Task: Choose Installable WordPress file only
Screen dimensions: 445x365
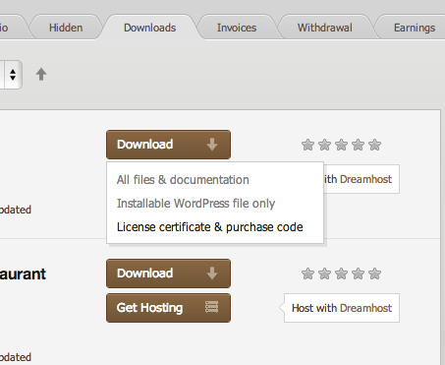Action: 195,204
